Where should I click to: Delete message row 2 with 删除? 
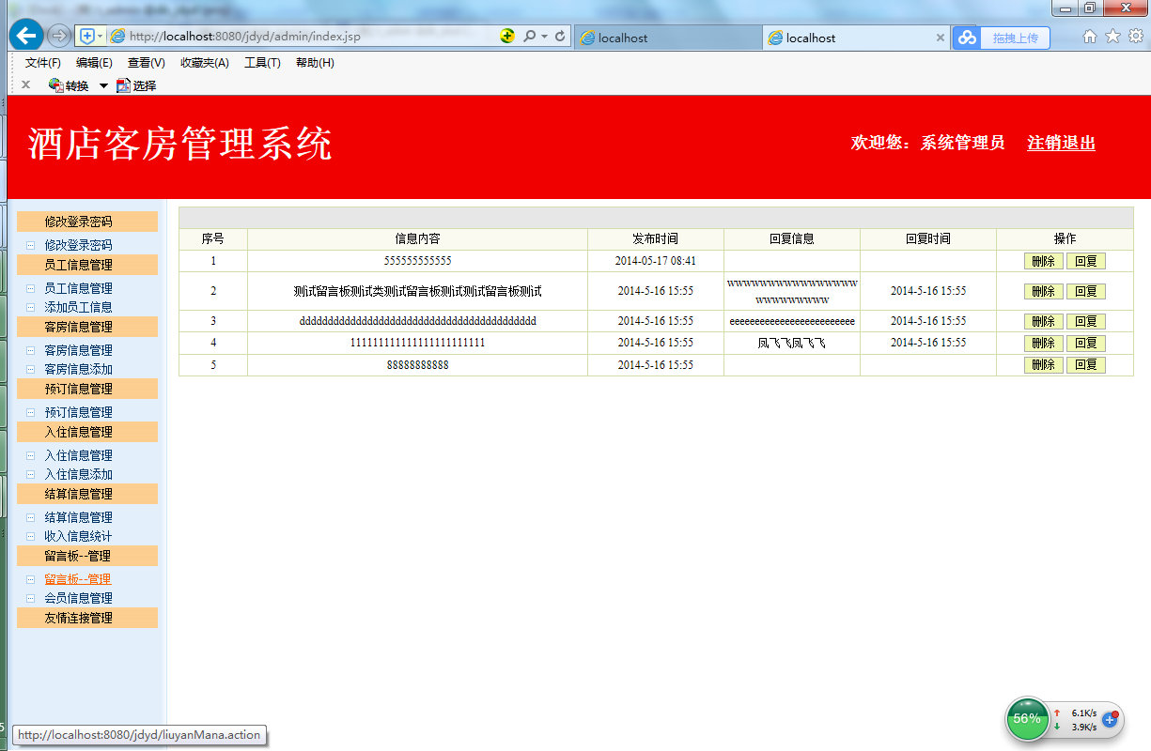click(x=1043, y=291)
